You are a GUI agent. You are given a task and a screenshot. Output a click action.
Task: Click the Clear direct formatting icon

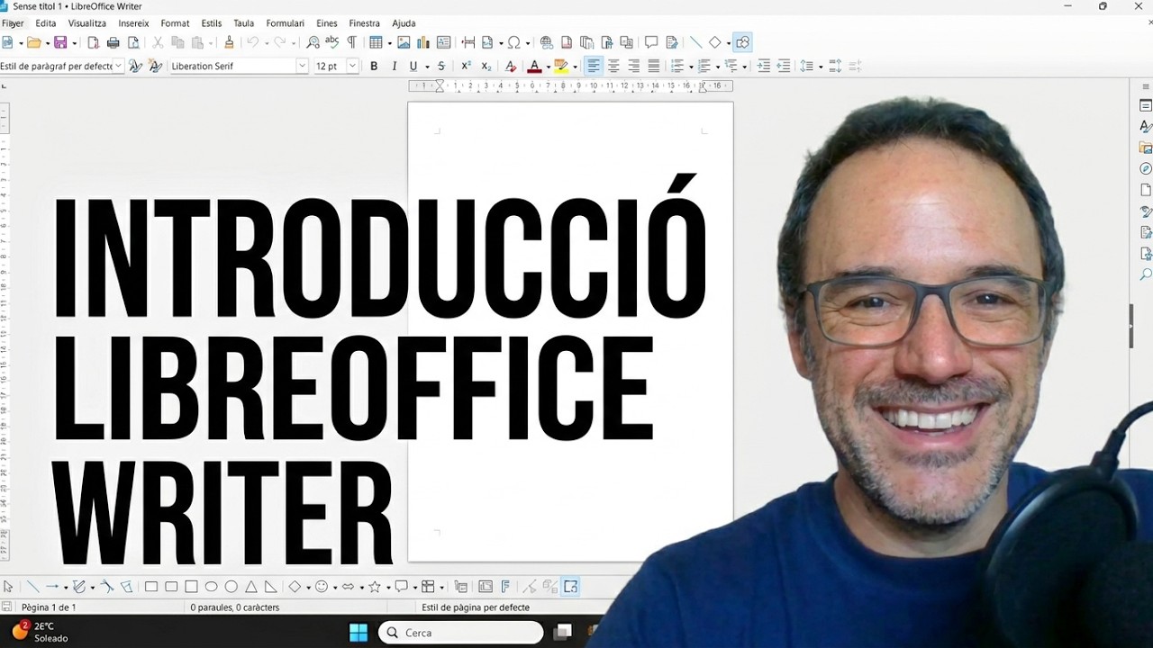[x=510, y=66]
